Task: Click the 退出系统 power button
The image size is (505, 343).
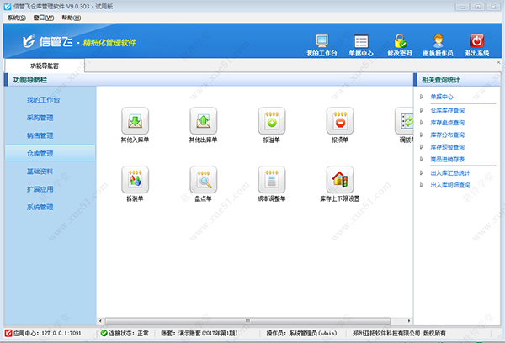Action: pyautogui.click(x=477, y=44)
